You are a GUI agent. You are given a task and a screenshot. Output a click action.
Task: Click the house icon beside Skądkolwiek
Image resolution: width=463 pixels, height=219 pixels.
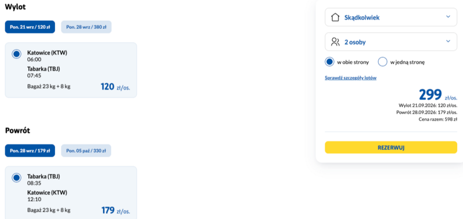tap(335, 17)
